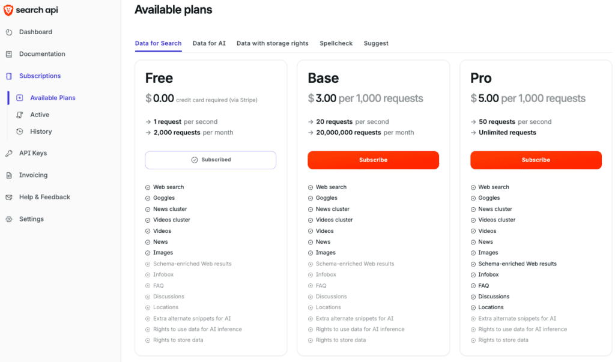Select the Subscriptions sidebar icon
The width and height of the screenshot is (615, 362).
(9, 76)
